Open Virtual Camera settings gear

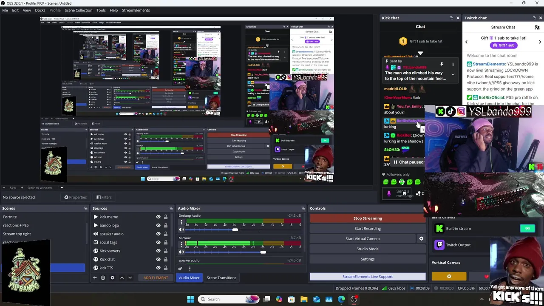(421, 238)
